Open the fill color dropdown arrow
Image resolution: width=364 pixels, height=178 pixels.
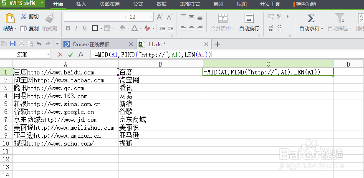[x=129, y=29]
